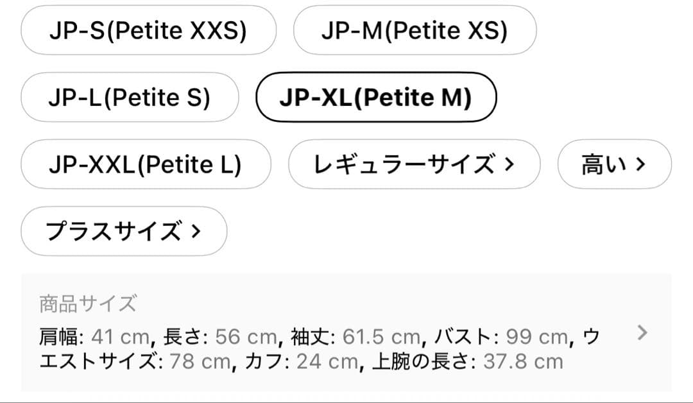Show the プラスサイズ size options
Viewport: 693px width, 403px height.
[124, 231]
